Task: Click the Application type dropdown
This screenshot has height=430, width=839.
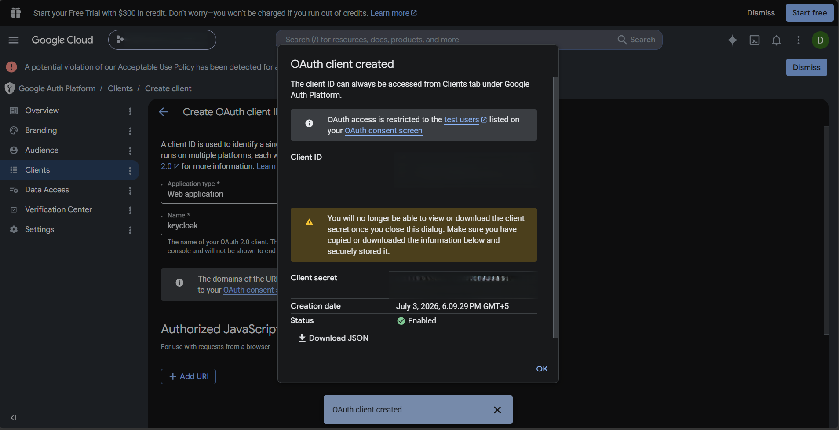Action: point(219,194)
